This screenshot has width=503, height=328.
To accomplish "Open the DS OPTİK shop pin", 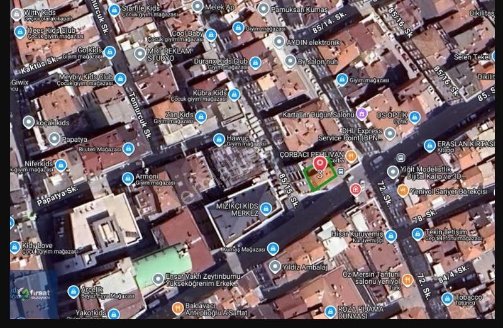I will pyautogui.click(x=414, y=118).
